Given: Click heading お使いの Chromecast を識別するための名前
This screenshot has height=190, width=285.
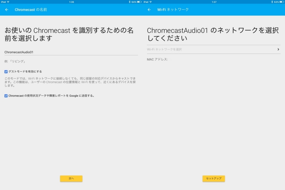Looking at the screenshot, I should (x=69, y=34).
